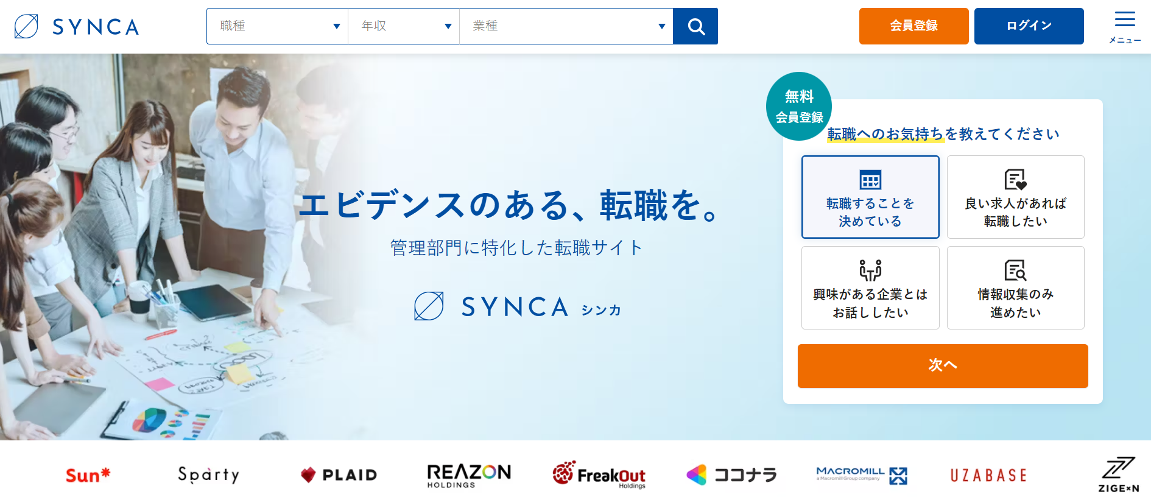Image resolution: width=1151 pixels, height=497 pixels.
Task: Expand the 職種 dropdown
Action: coord(278,26)
